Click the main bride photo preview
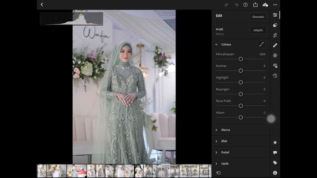Screen dimensions: 317x178 pyautogui.click(x=124, y=87)
